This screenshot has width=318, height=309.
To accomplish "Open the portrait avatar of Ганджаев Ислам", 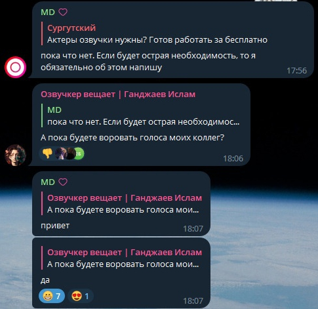I will (16, 155).
